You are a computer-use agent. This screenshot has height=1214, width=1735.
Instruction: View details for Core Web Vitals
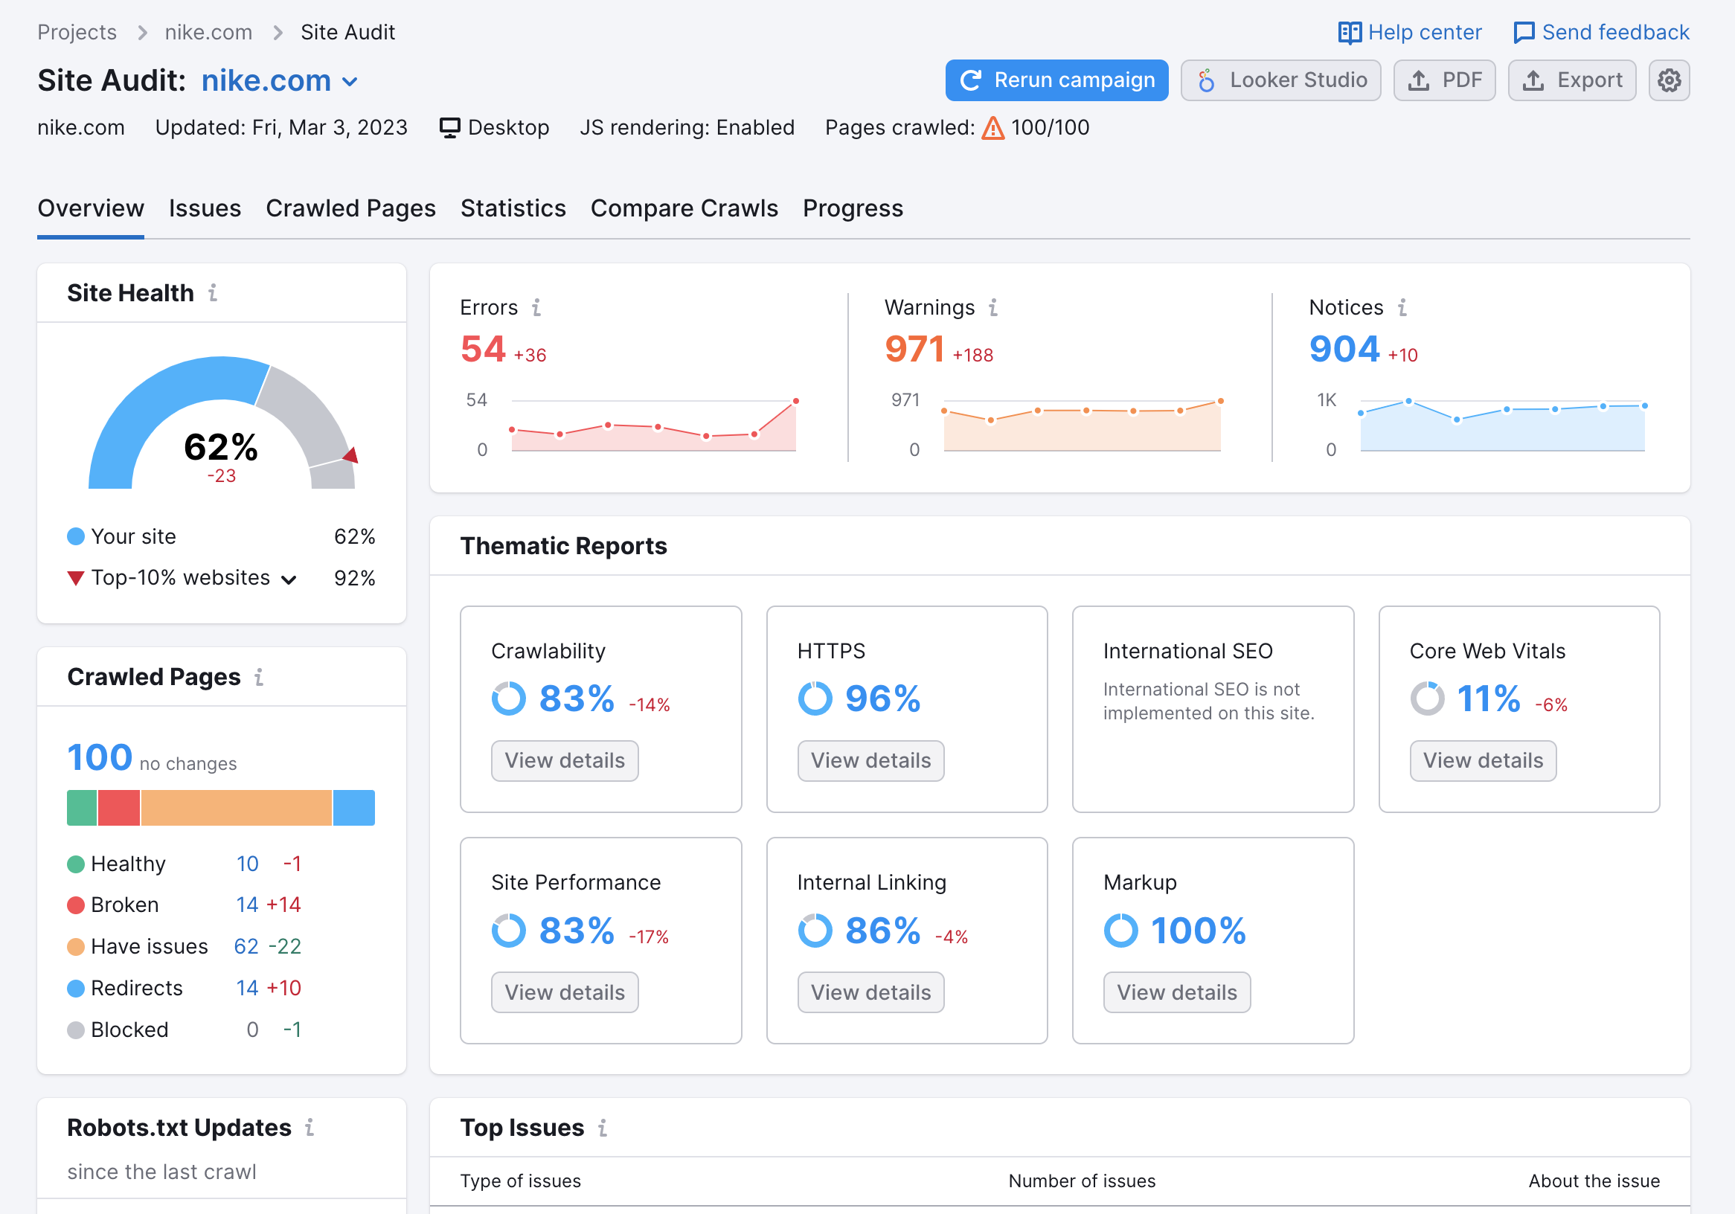click(x=1482, y=761)
